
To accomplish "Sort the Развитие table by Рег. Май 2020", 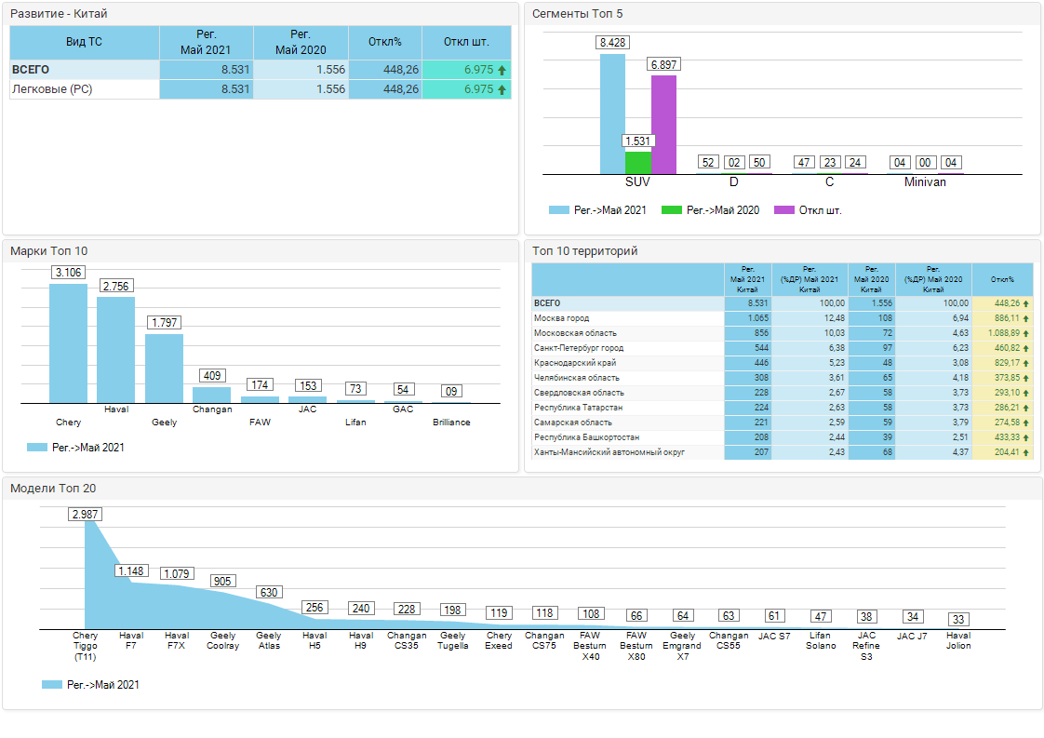I will [301, 43].
